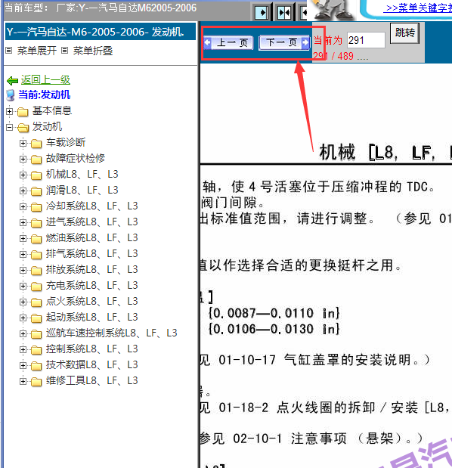The image size is (452, 468).
Task: Click the computer icon beside 当前:发动机
Action: tap(11, 95)
